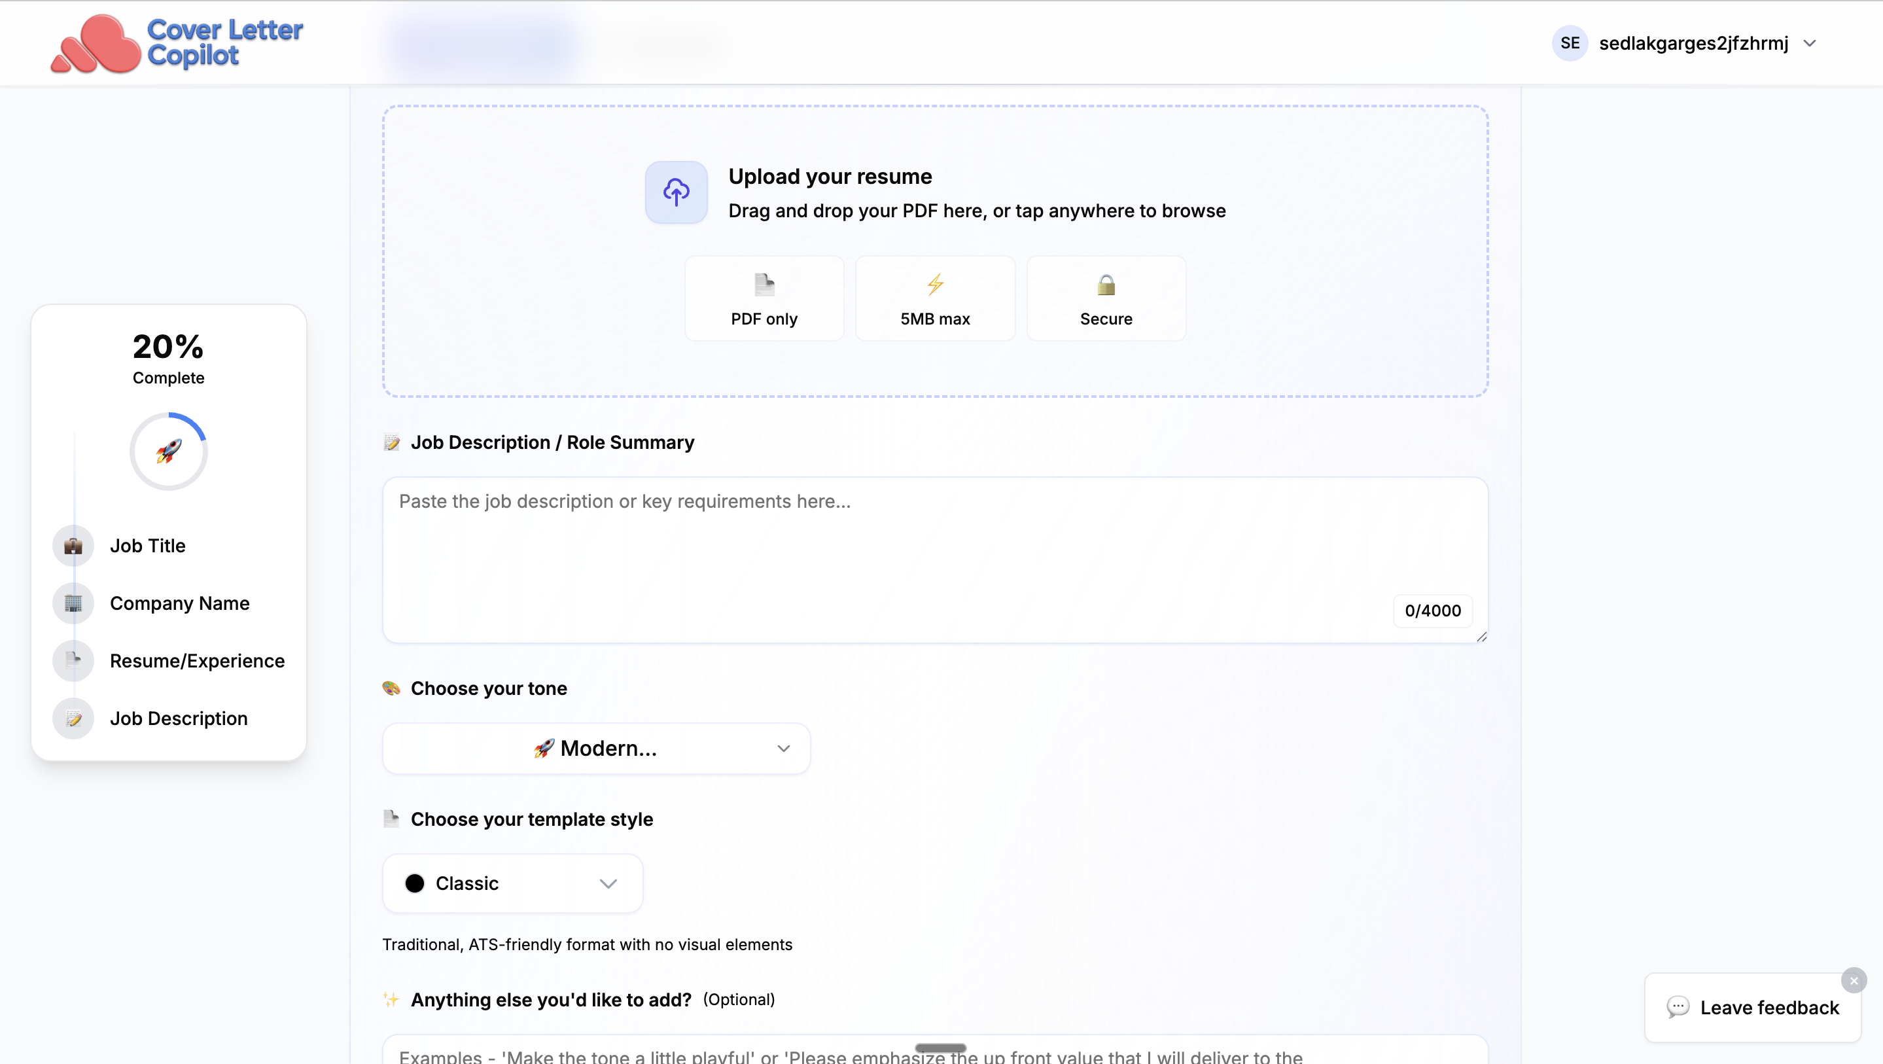The image size is (1883, 1064).
Task: Dismiss the Leave feedback widget
Action: pyautogui.click(x=1853, y=981)
